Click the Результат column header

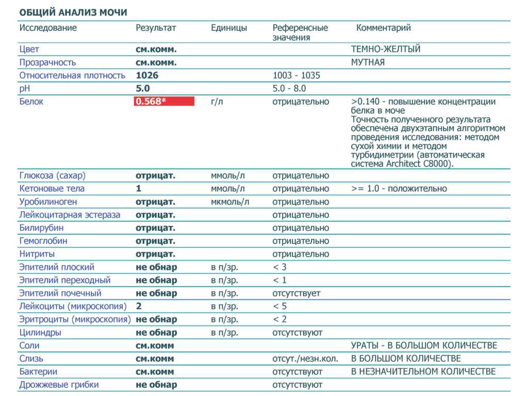156,28
